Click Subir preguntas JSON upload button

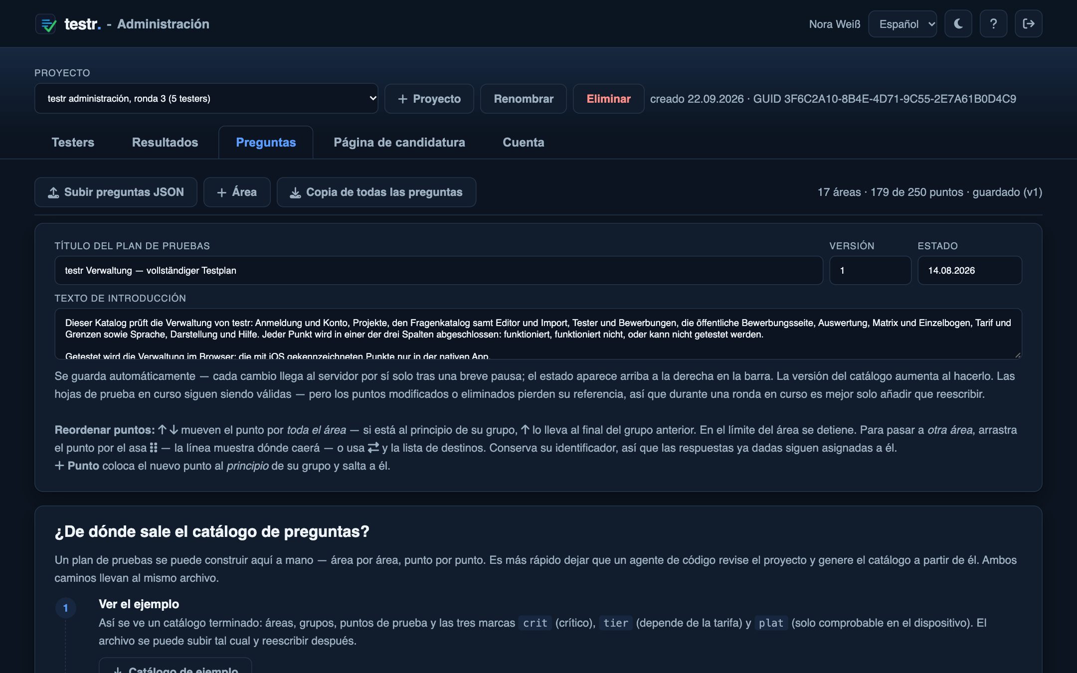click(116, 192)
